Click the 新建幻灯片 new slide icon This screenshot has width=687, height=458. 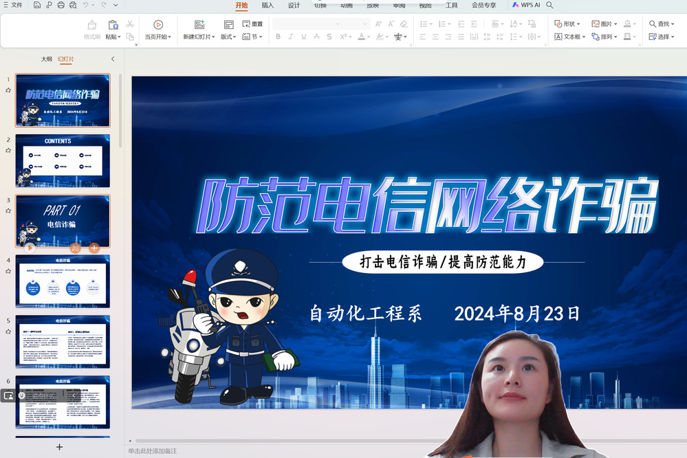click(x=199, y=25)
